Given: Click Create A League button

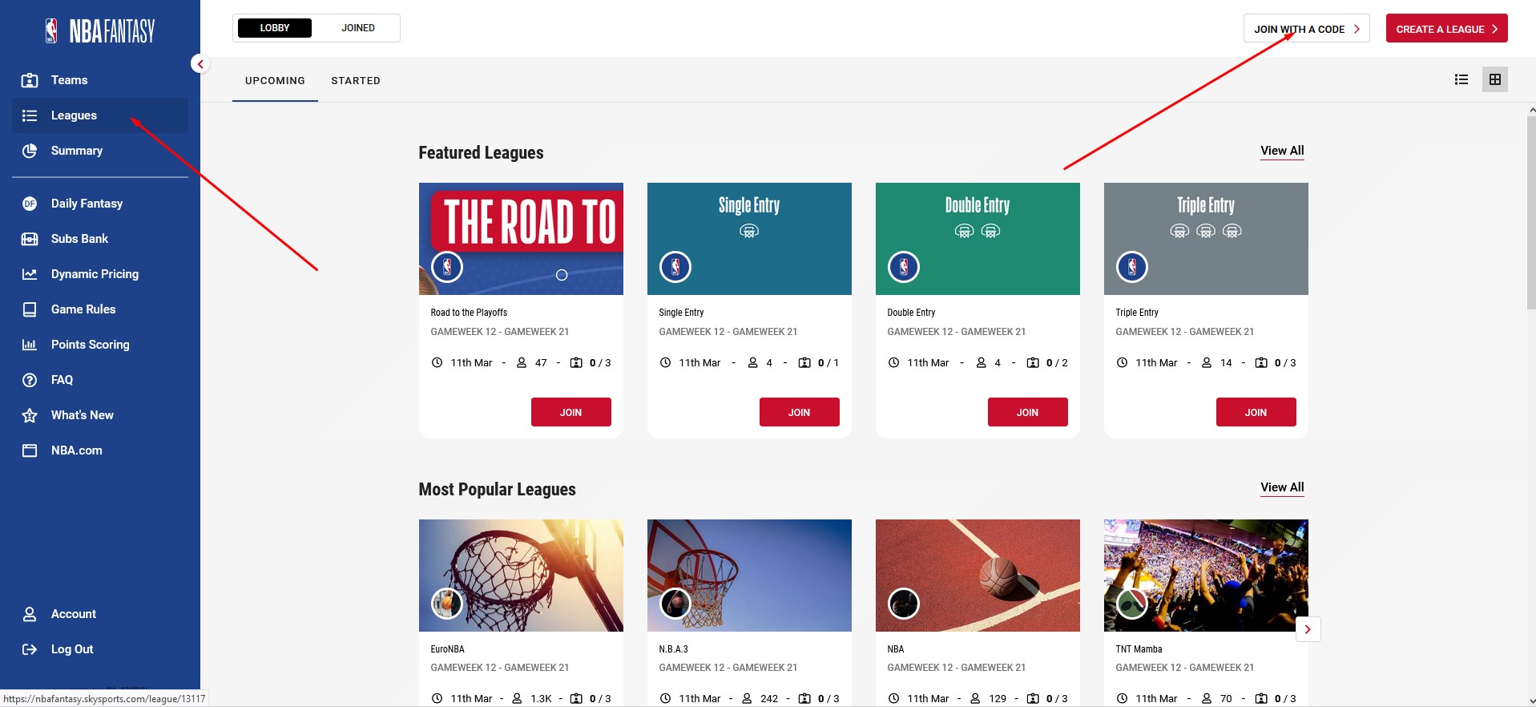Looking at the screenshot, I should click(x=1446, y=29).
